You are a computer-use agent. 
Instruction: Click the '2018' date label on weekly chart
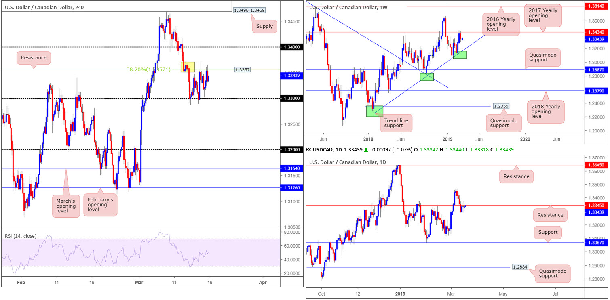coord(368,138)
